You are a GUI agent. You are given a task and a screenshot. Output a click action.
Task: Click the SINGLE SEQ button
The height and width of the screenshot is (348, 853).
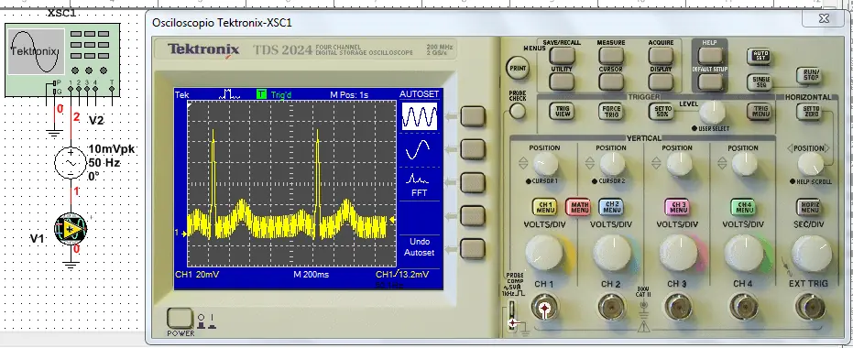(760, 82)
